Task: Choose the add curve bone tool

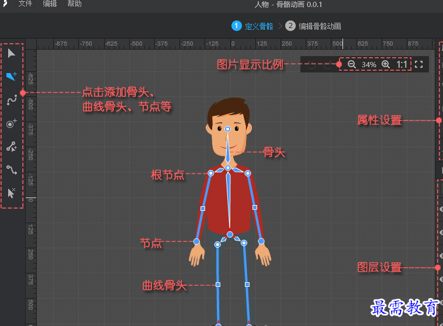Action: pos(12,100)
